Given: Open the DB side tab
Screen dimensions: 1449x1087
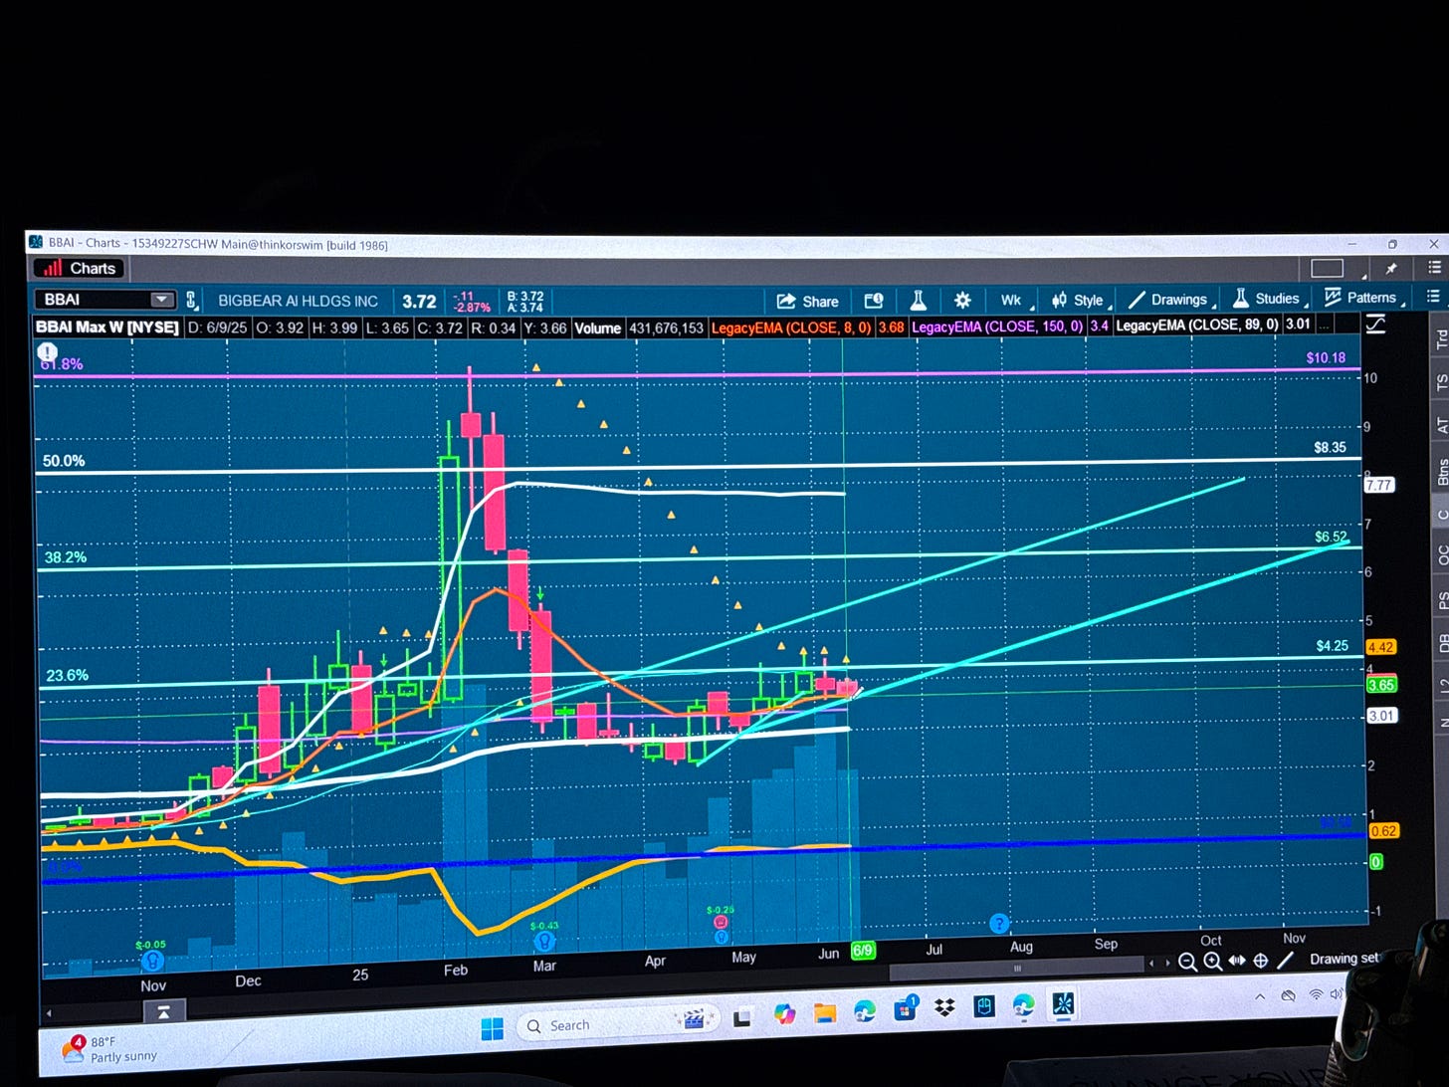Looking at the screenshot, I should coord(1440,644).
